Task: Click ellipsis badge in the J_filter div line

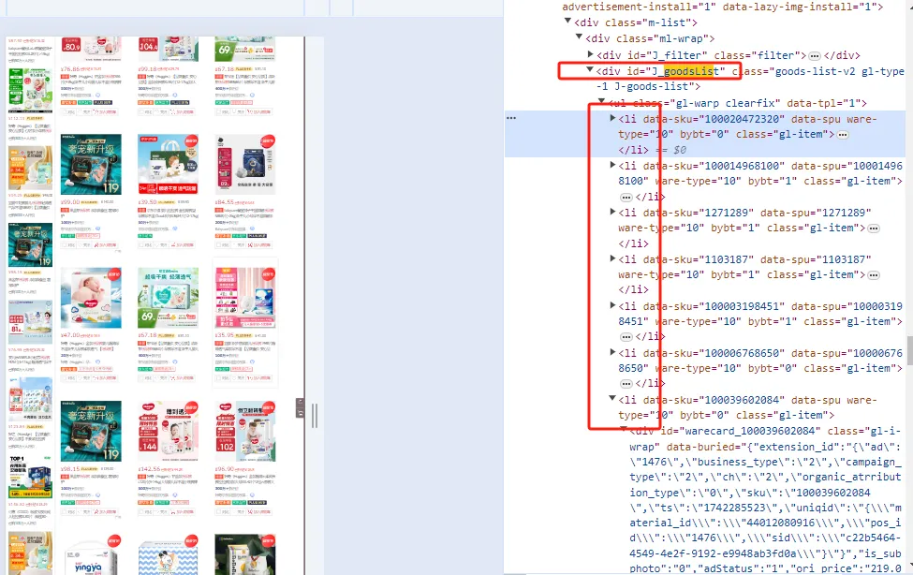Action: point(815,56)
